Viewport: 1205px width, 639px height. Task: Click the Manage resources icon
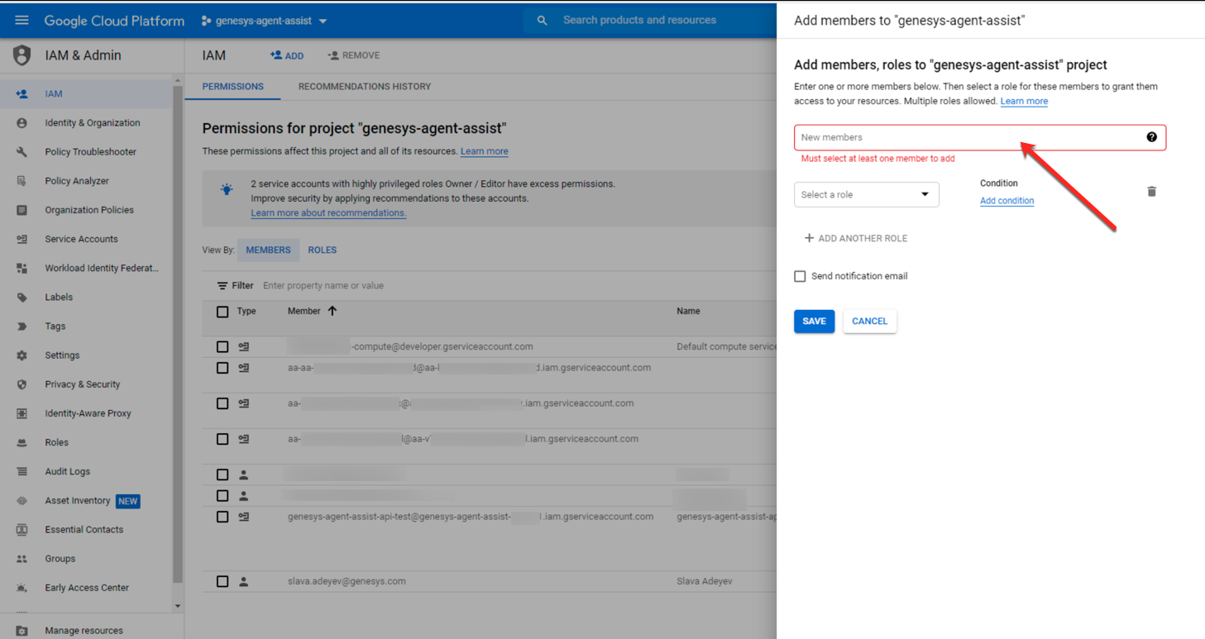click(x=22, y=631)
